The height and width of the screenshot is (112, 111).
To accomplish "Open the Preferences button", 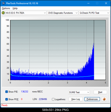I will pos(92,99).
